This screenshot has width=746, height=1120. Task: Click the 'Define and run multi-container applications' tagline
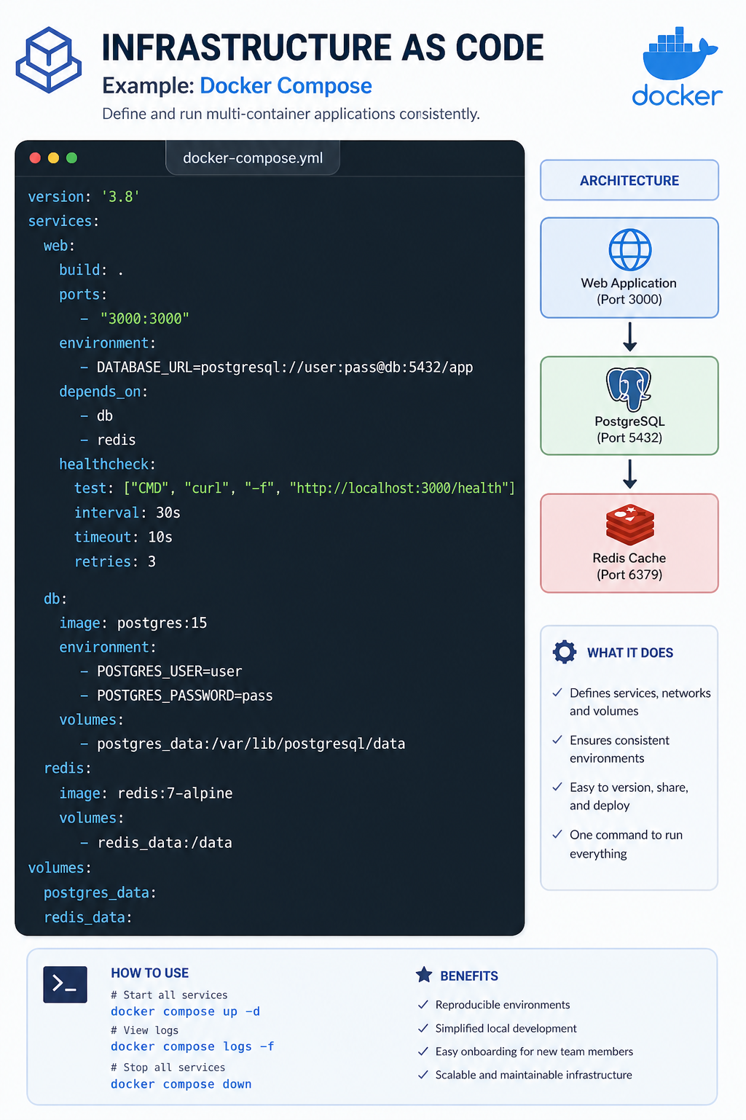[x=291, y=114]
